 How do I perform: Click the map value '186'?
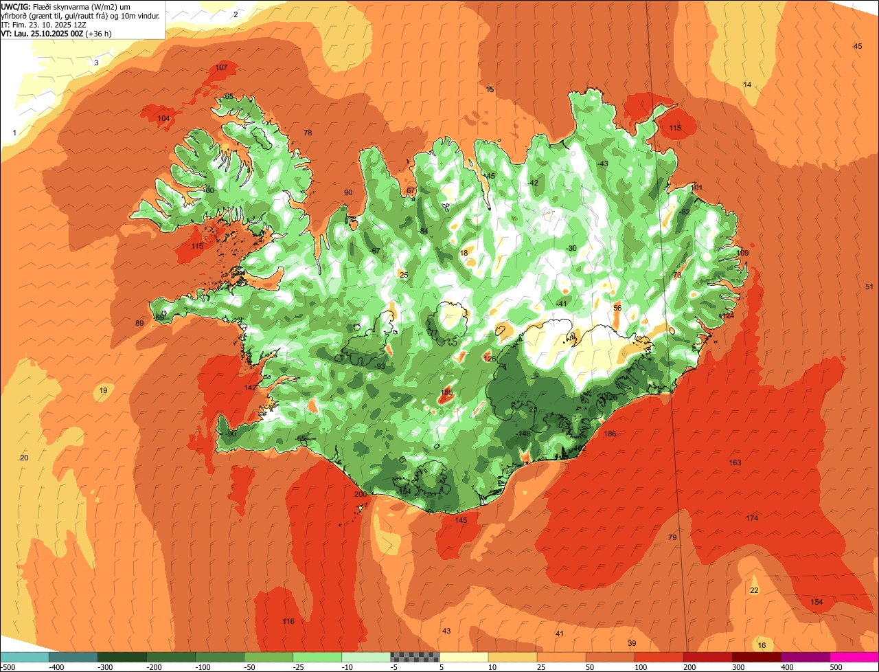tap(610, 434)
